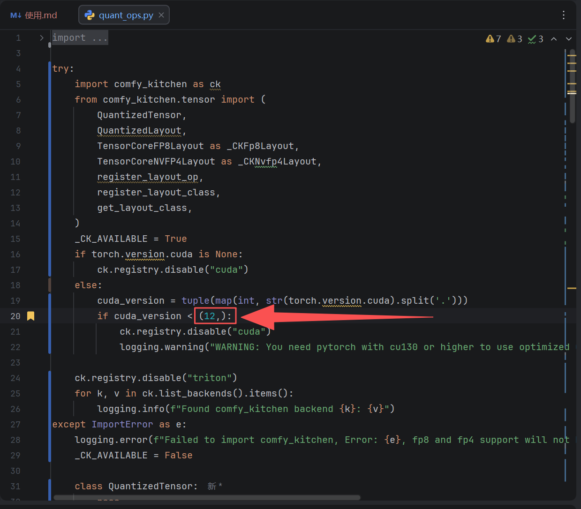
Task: Click the Python file icon on quant_ops tab
Action: (89, 15)
